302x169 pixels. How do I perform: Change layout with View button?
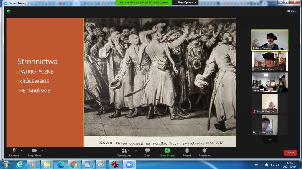click(x=291, y=11)
